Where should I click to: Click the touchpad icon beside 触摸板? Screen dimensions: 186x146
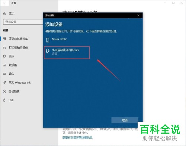click(4, 65)
